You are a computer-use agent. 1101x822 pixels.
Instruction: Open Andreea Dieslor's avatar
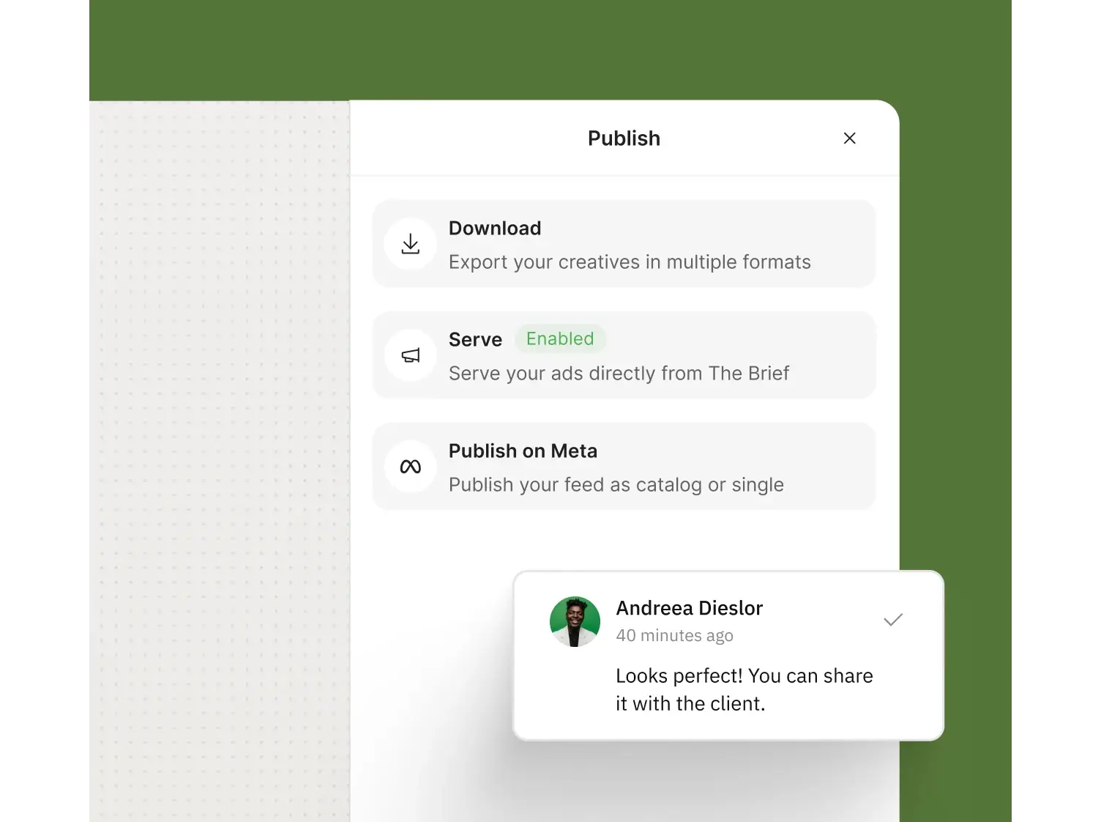[575, 621]
